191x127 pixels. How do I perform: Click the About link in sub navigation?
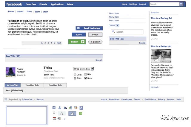(20, 11)
